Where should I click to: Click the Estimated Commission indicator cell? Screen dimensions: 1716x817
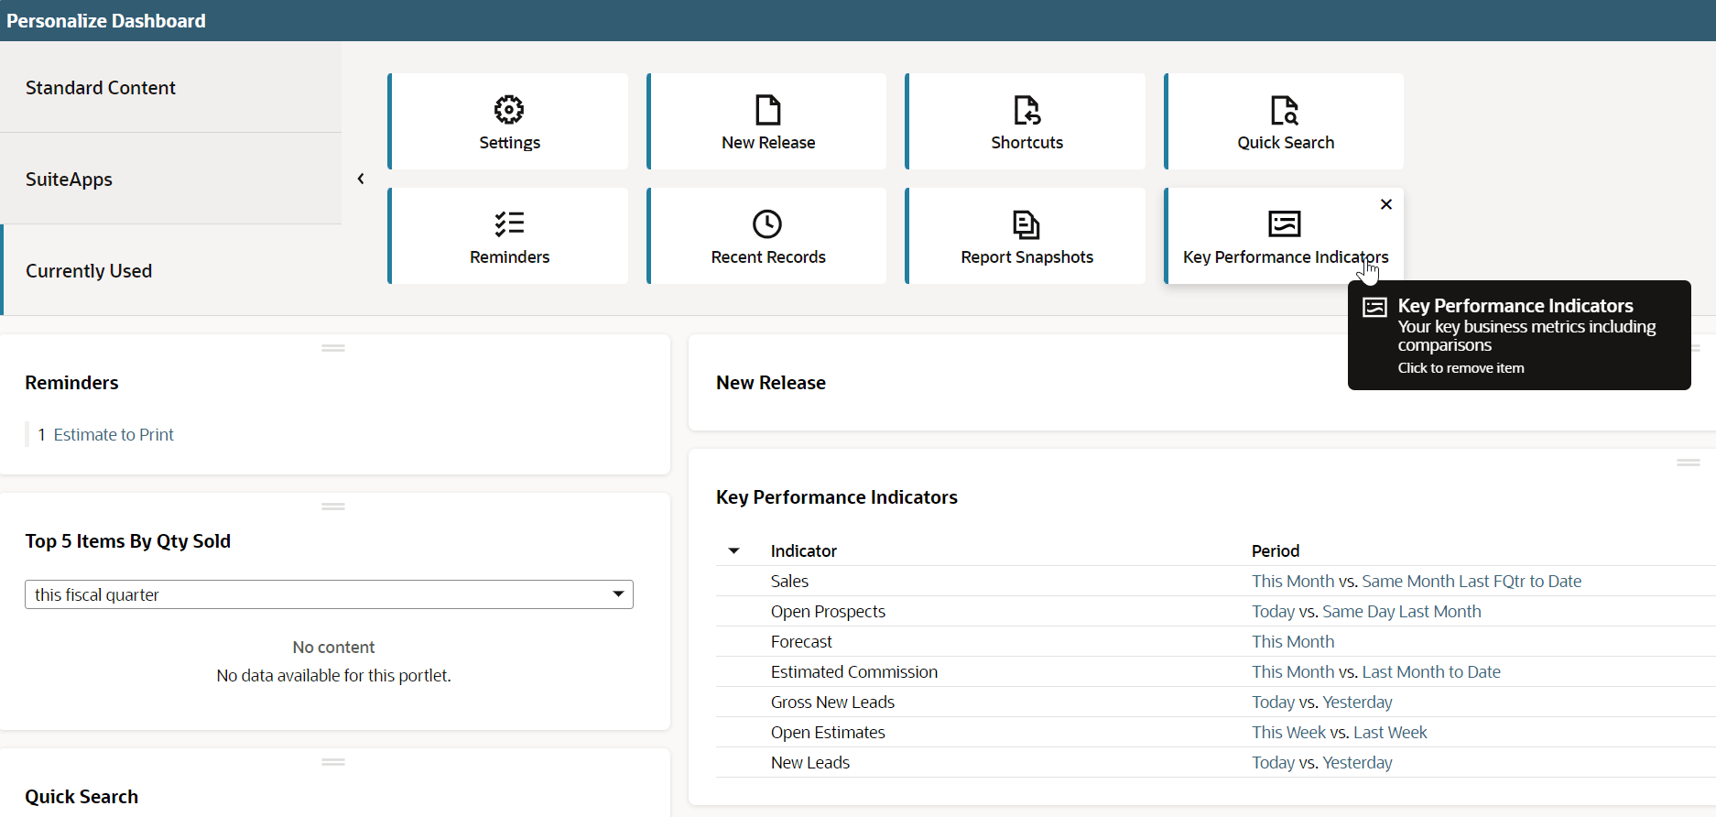tap(854, 672)
